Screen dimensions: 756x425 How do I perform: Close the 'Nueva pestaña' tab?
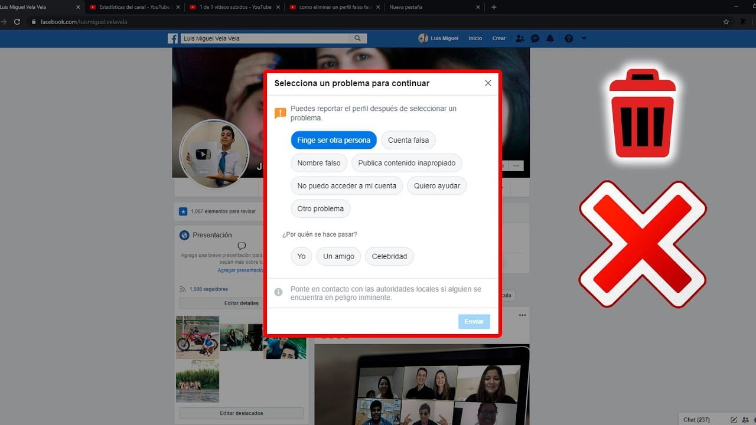[479, 7]
